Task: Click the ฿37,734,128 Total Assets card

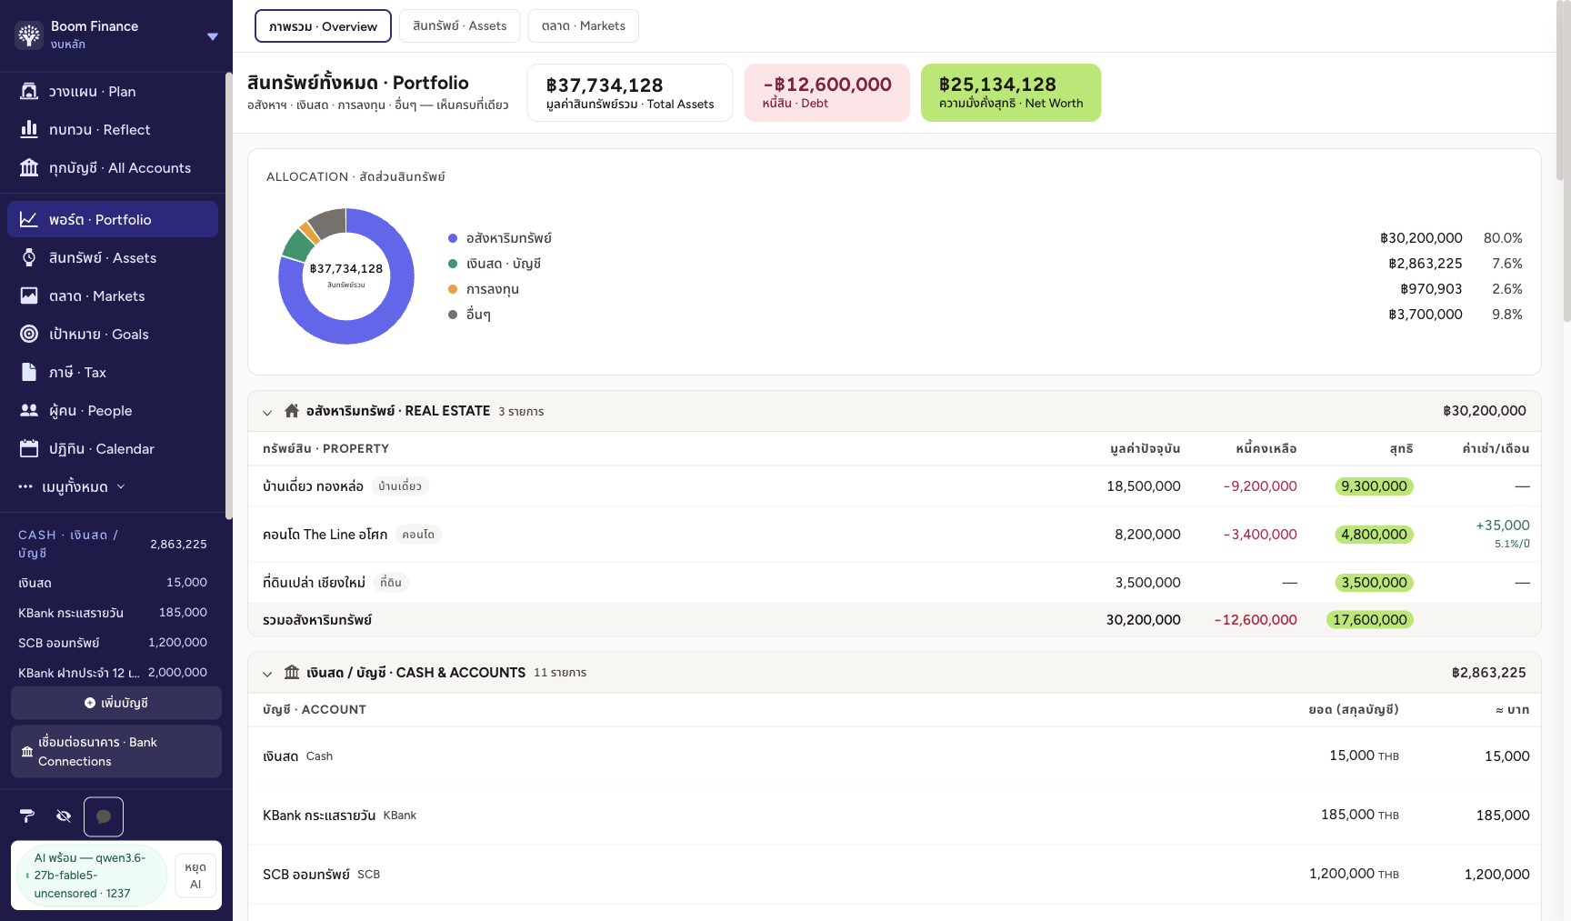Action: click(630, 93)
